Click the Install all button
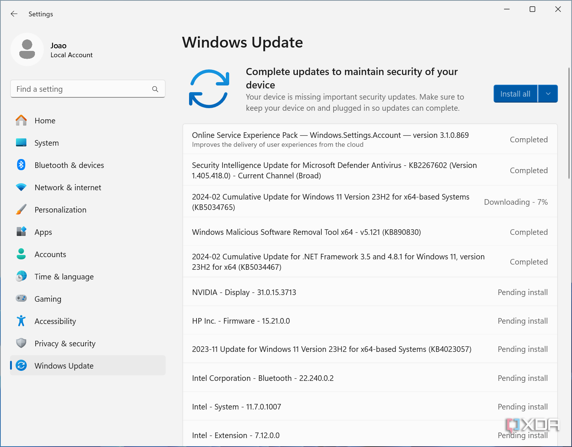Image resolution: width=572 pixels, height=447 pixels. [x=515, y=94]
